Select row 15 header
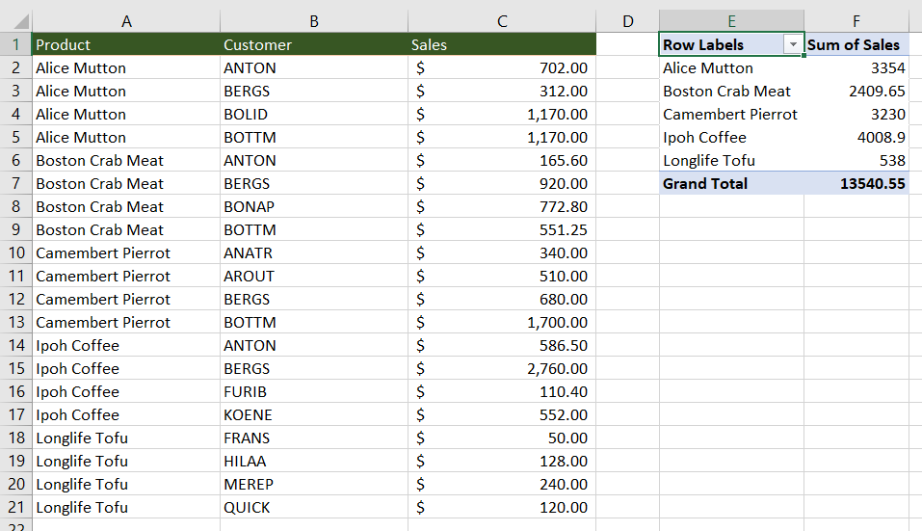The height and width of the screenshot is (531, 922). click(15, 368)
